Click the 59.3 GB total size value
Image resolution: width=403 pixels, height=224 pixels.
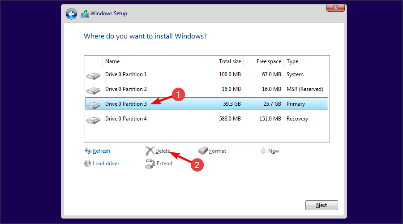point(232,104)
